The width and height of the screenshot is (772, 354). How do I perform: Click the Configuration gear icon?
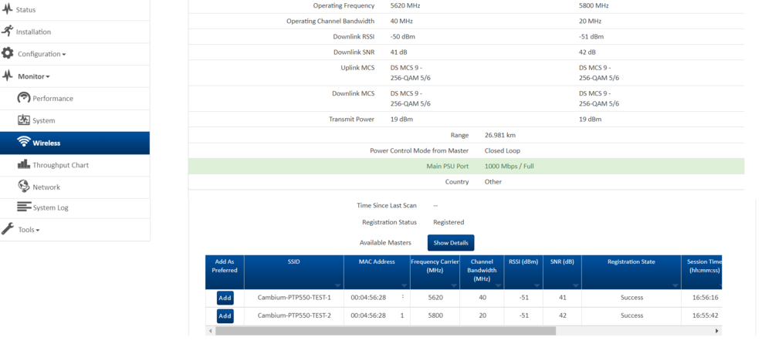[x=8, y=53]
